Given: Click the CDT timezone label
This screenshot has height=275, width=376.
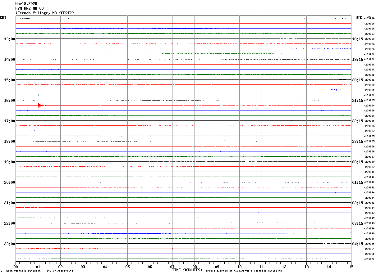Looking at the screenshot, I should (3, 18).
